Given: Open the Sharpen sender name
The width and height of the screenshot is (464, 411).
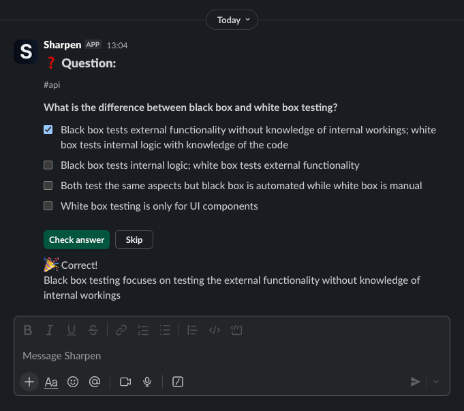Looking at the screenshot, I should [x=63, y=45].
